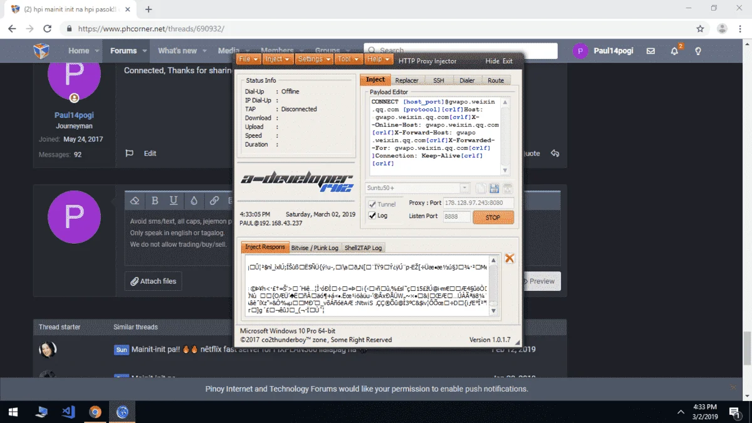This screenshot has width=752, height=423.
Task: Open the Windows Start menu
Action: [x=13, y=412]
